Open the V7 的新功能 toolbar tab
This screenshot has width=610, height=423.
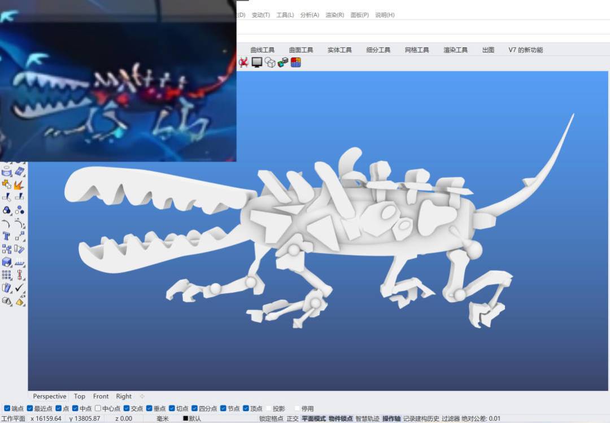coord(526,50)
